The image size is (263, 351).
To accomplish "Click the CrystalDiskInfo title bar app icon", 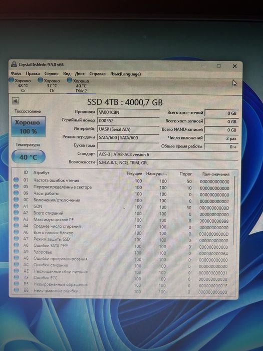I will click(x=14, y=65).
